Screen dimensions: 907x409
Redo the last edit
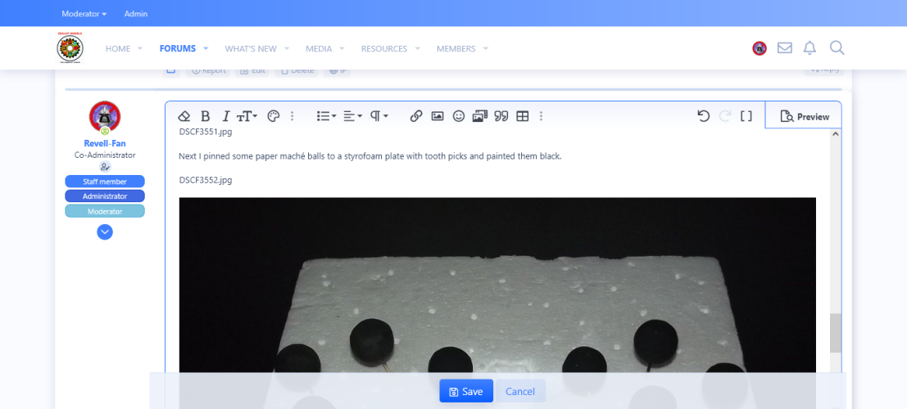pyautogui.click(x=725, y=116)
